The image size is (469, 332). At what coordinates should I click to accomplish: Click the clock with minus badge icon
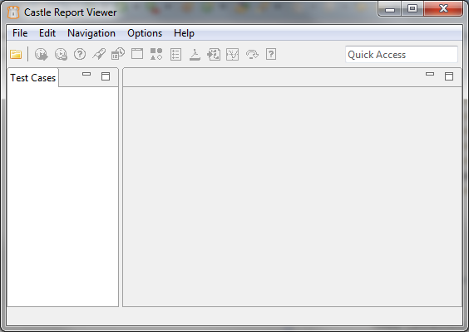[61, 54]
